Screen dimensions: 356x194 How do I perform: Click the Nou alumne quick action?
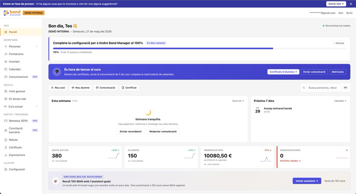[80, 88]
